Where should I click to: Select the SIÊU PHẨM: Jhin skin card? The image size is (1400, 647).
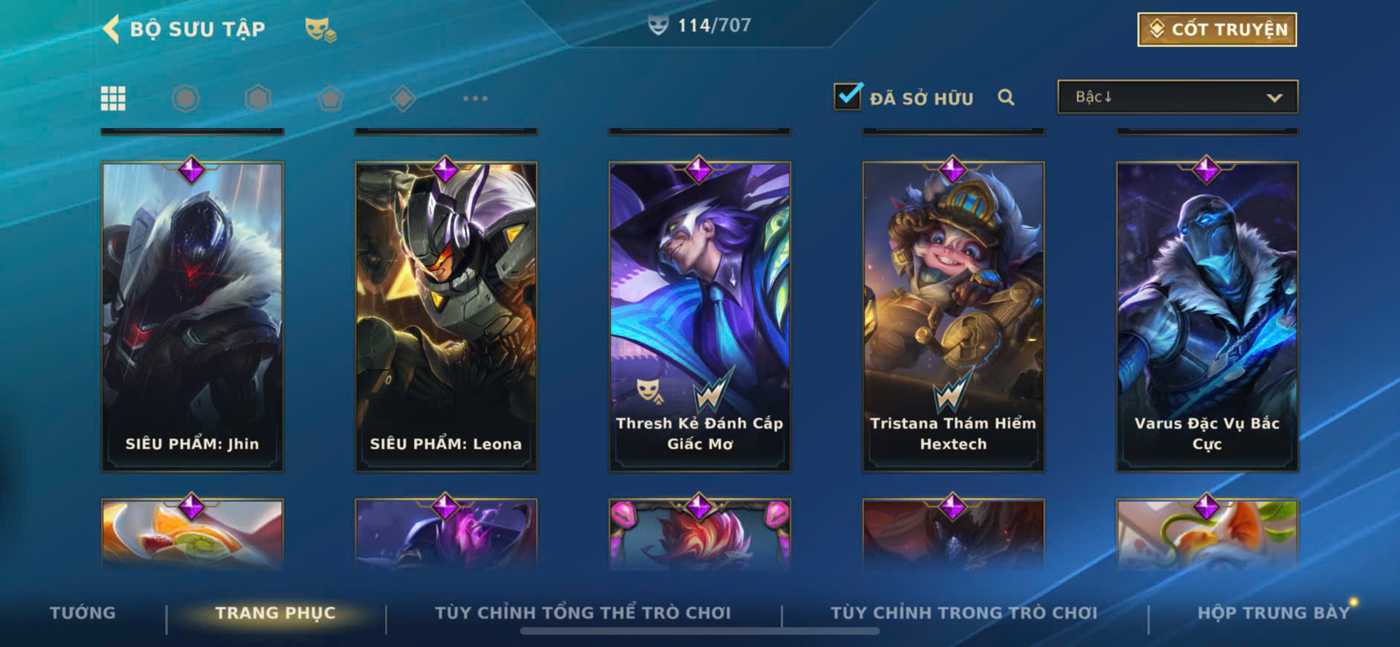[x=192, y=317]
